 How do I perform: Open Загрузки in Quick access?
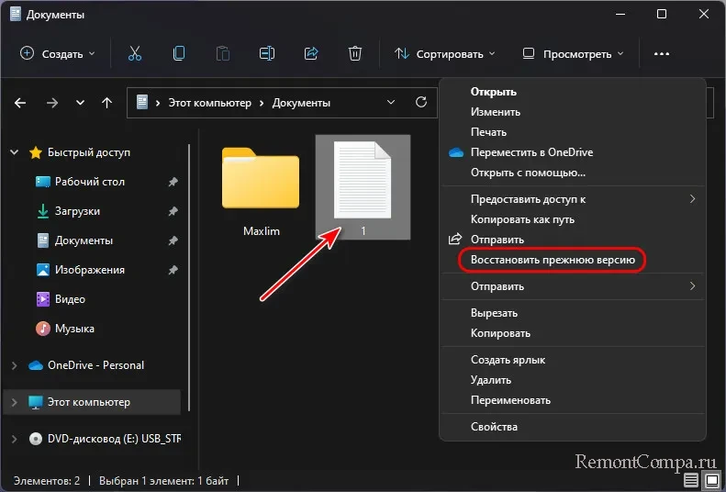point(77,211)
